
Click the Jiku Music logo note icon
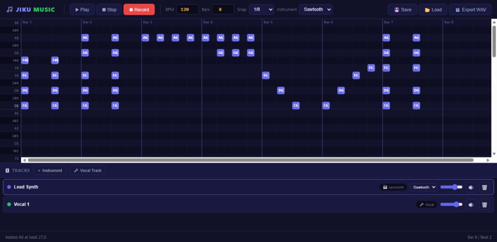[9, 10]
